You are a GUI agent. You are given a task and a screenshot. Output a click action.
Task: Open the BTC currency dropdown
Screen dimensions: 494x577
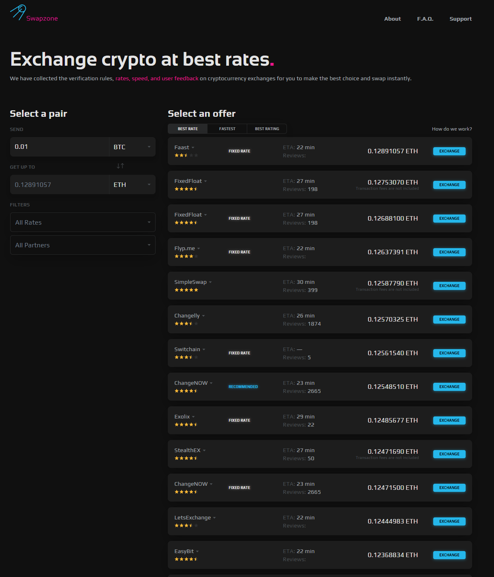point(132,146)
